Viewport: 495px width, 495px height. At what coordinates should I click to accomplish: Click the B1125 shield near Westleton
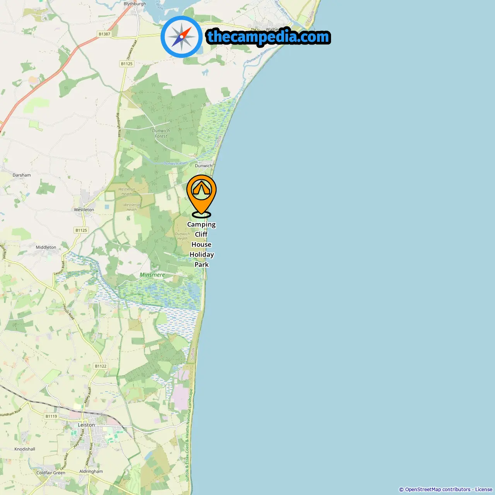tap(81, 230)
